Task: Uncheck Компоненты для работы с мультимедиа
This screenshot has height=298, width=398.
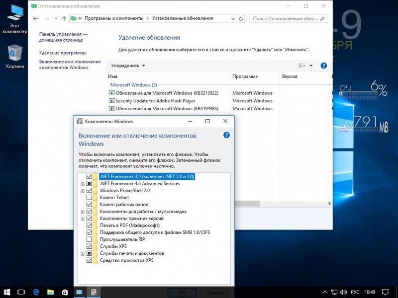Action: (x=89, y=211)
